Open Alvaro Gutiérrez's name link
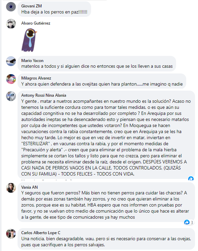198x251 pixels. point(36,23)
